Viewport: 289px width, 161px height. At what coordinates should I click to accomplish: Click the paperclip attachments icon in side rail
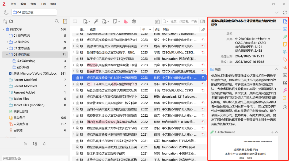[x=285, y=37]
